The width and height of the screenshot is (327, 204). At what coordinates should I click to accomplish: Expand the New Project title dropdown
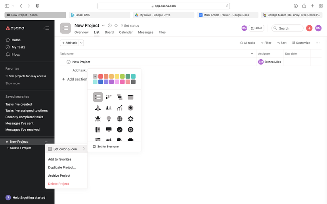[103, 26]
